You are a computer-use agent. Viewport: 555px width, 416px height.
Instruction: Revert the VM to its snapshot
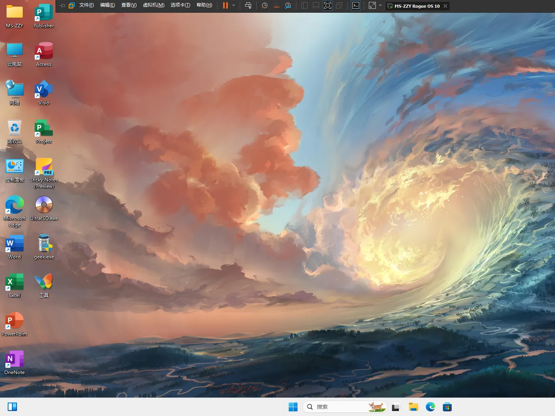(x=276, y=5)
